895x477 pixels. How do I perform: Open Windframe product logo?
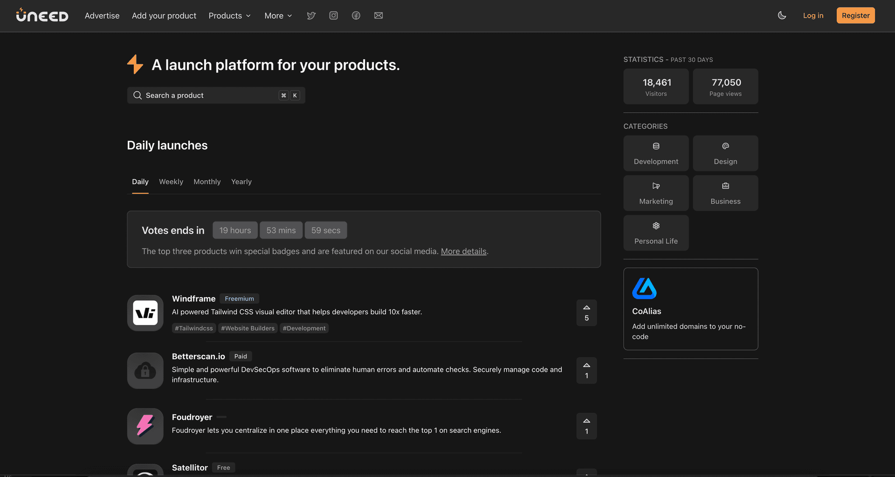click(145, 313)
